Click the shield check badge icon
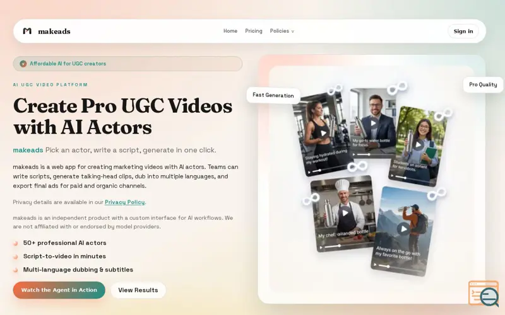Viewport: 505px width, 315px height. click(23, 64)
